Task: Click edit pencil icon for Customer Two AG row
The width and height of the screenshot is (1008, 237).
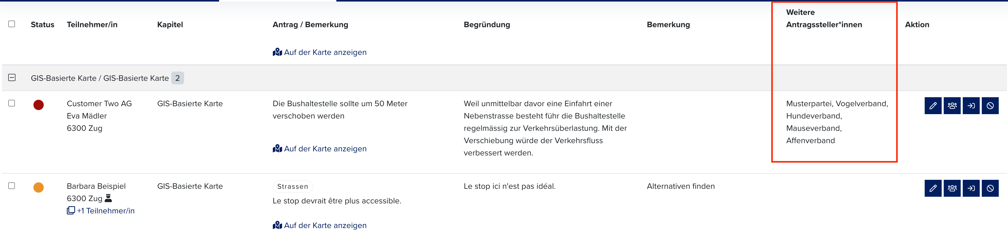Action: [x=933, y=105]
